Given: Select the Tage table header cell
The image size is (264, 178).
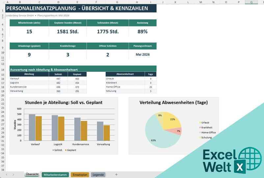Looking at the screenshot, I should click(x=150, y=74).
